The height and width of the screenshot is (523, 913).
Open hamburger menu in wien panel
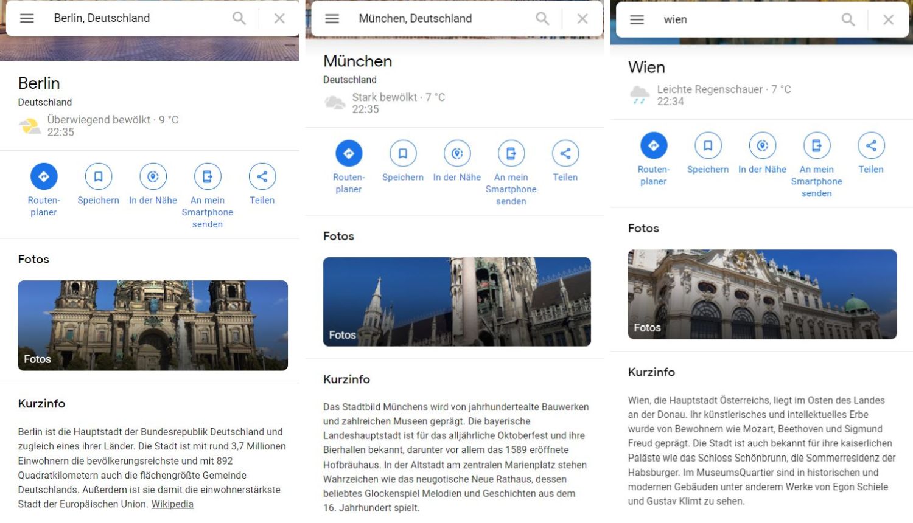point(637,19)
